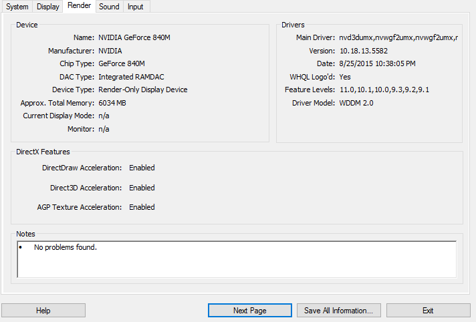Open the Display tab

(x=47, y=7)
